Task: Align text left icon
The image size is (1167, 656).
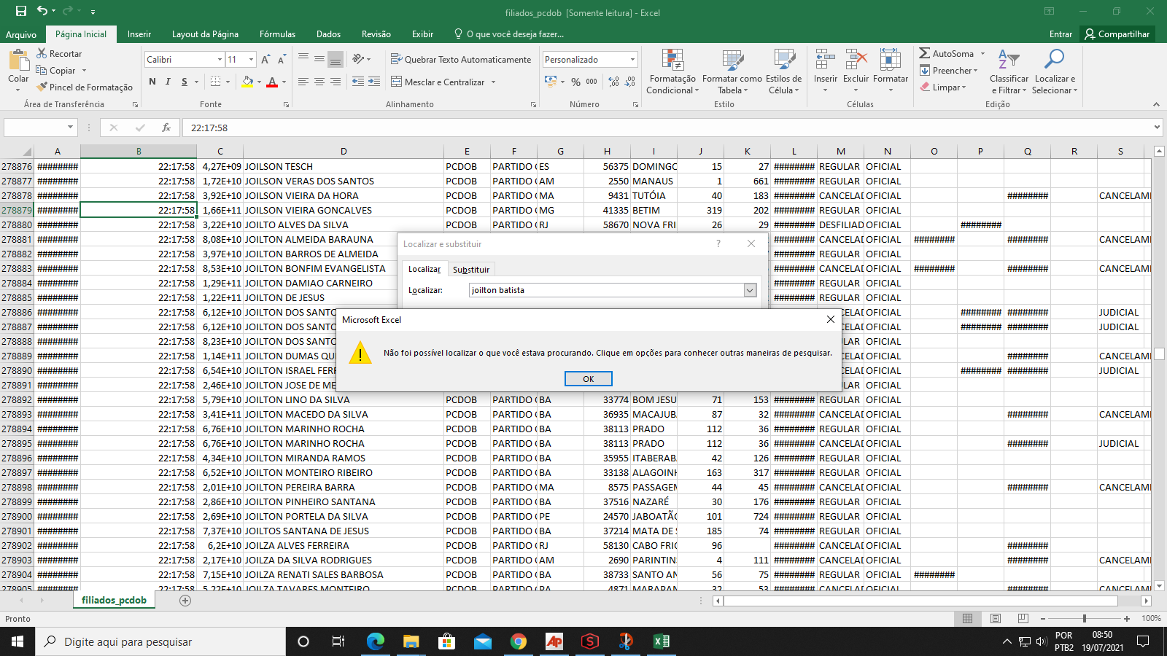Action: 303,82
